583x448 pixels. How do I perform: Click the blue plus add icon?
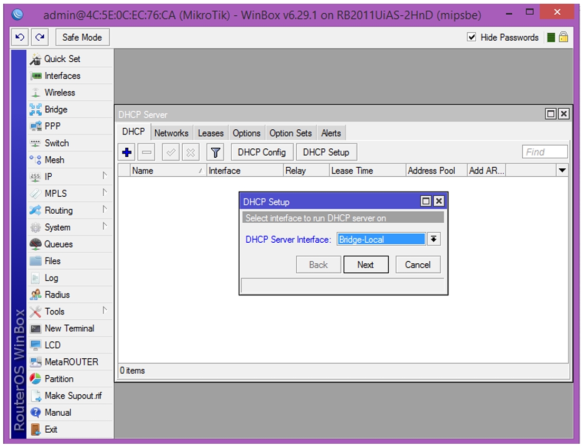click(x=127, y=152)
